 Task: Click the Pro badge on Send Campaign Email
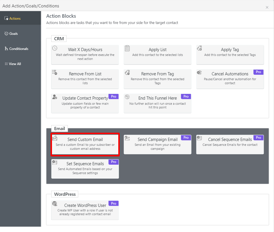(x=186, y=138)
